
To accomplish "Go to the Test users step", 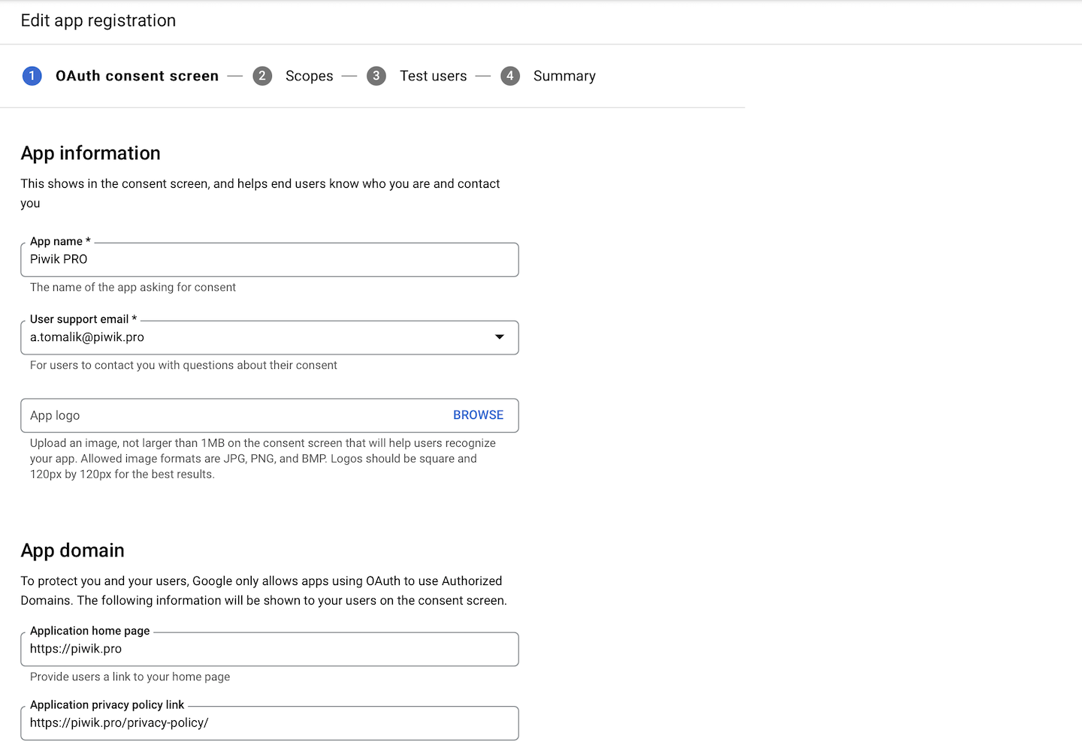I will click(433, 76).
